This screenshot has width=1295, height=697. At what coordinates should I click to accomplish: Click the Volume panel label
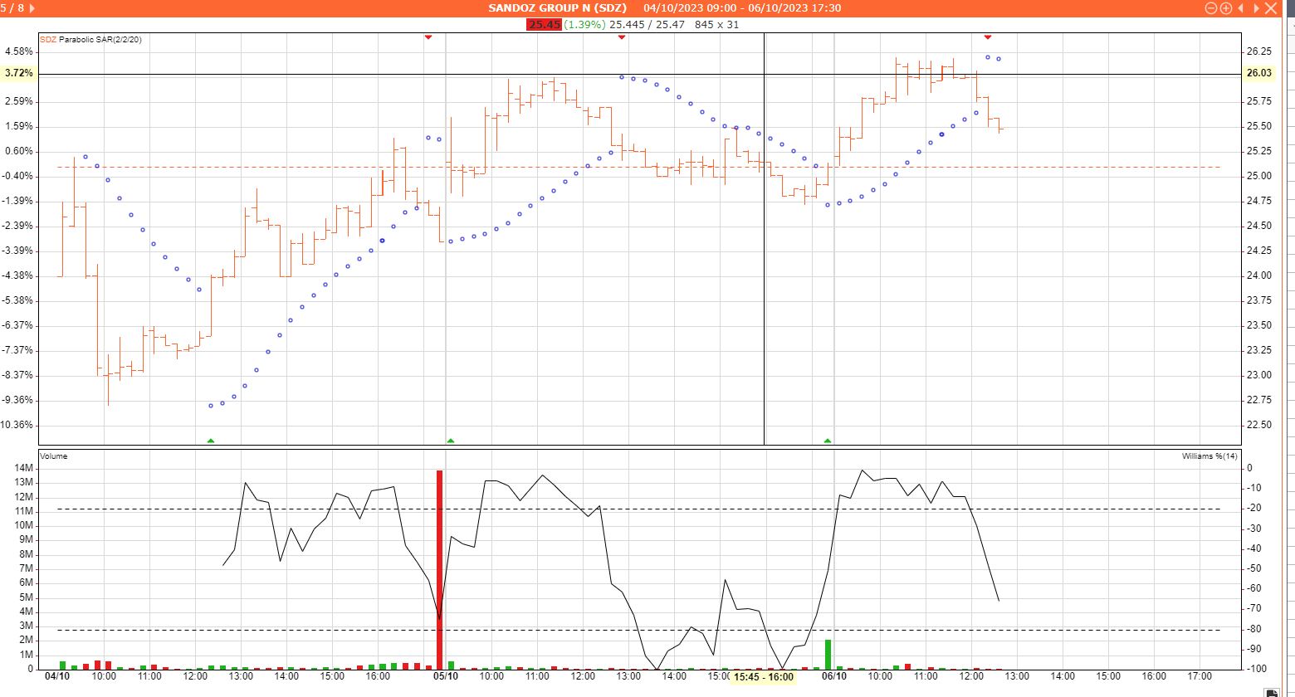pos(54,456)
